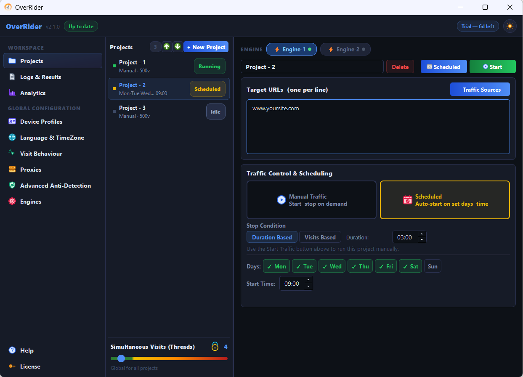Click the thread count value 4
The image size is (523, 377).
[226, 347]
